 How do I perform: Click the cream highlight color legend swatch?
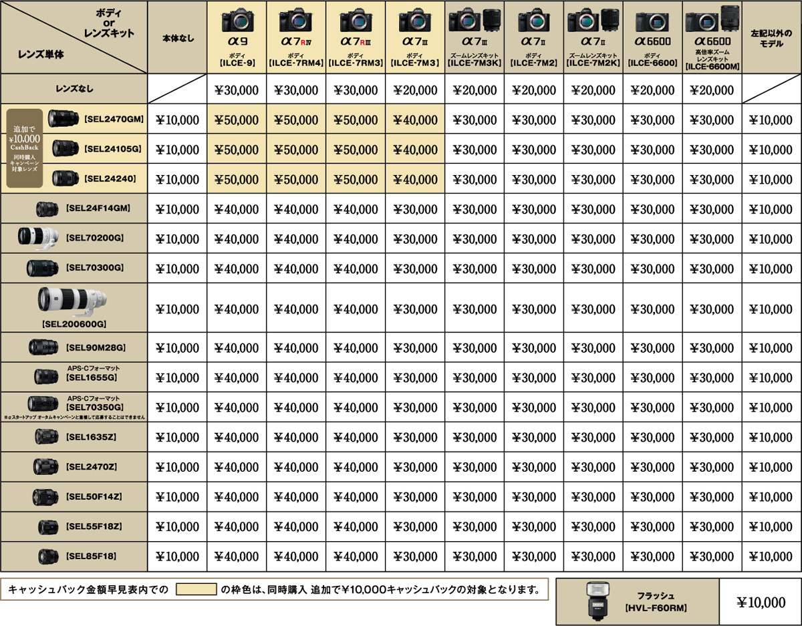[196, 589]
